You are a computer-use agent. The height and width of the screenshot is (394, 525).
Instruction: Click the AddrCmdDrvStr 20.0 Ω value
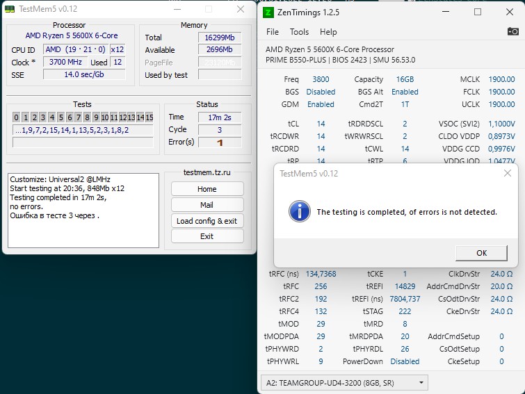coord(501,286)
